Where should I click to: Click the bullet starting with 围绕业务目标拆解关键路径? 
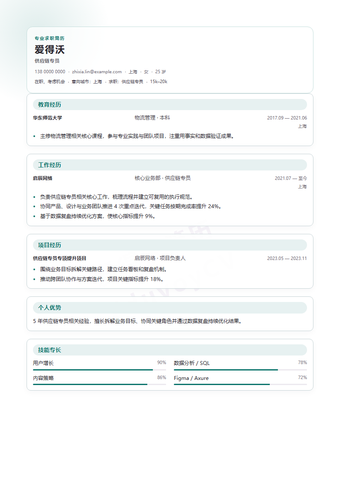104,269
